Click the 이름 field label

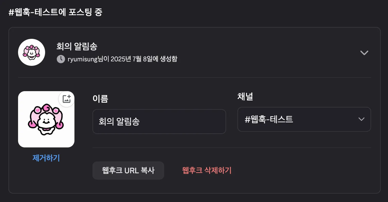pyautogui.click(x=100, y=99)
